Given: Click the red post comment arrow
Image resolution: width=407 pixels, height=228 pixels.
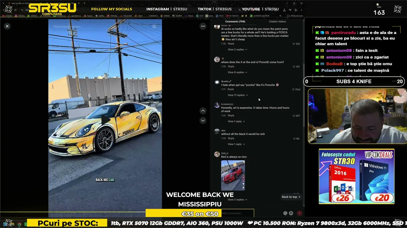Looking at the screenshot, I should pyautogui.click(x=299, y=213).
